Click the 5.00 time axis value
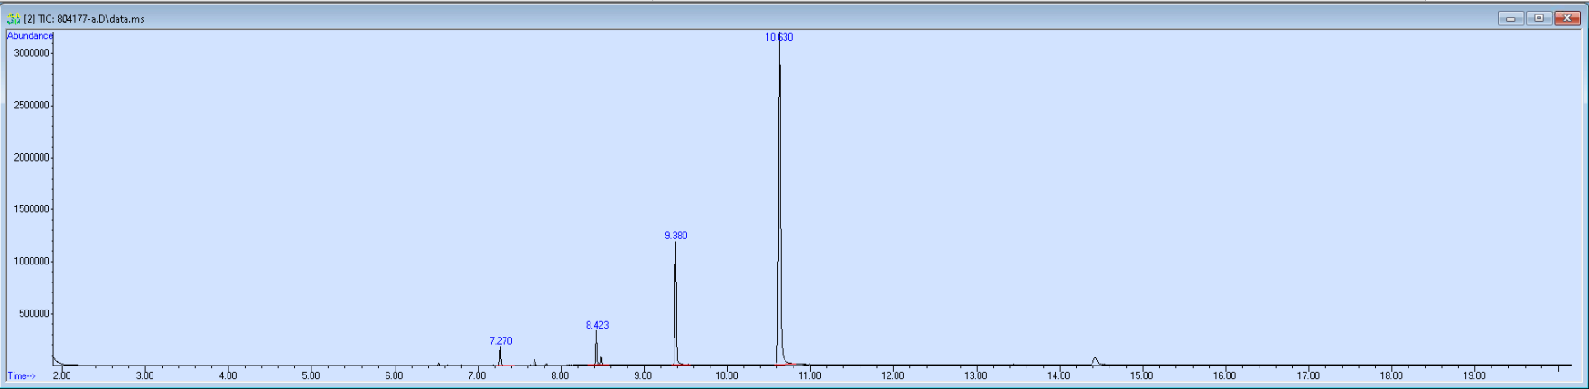Viewport: 1589px width, 389px height. 311,376
